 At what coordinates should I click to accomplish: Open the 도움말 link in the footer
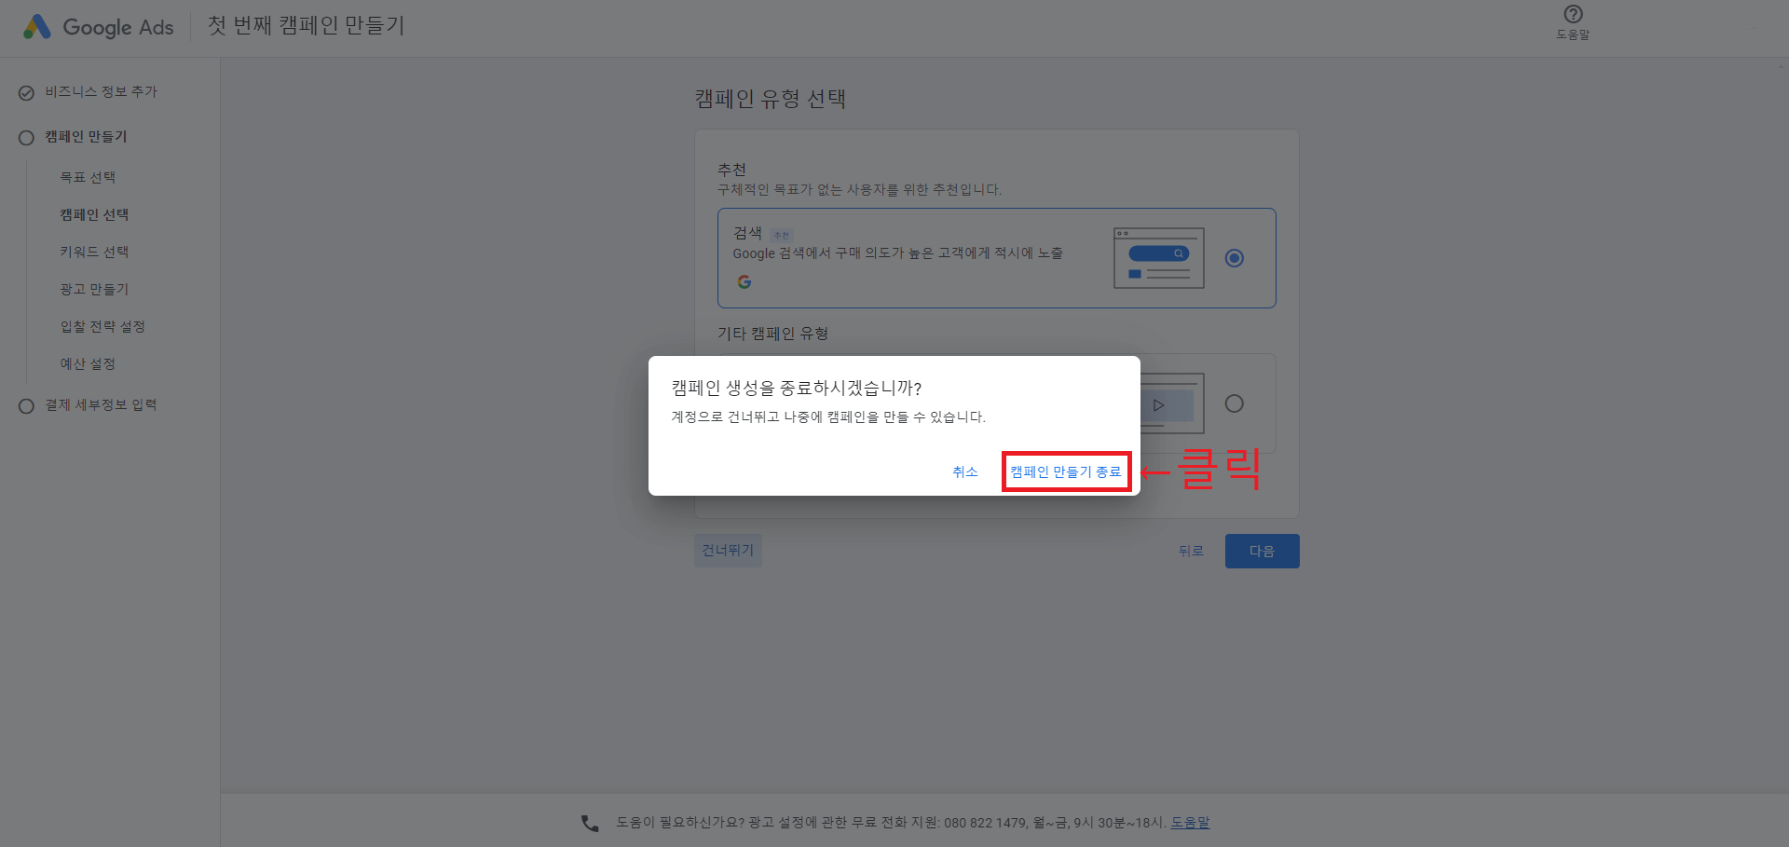coord(1189,822)
